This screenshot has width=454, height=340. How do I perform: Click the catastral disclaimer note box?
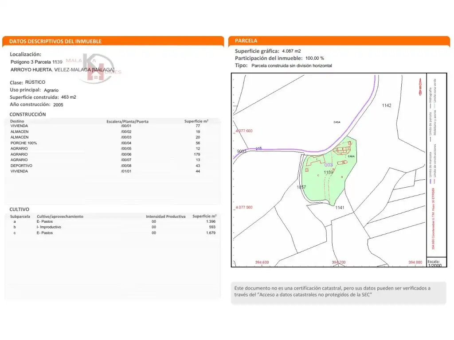(x=338, y=293)
